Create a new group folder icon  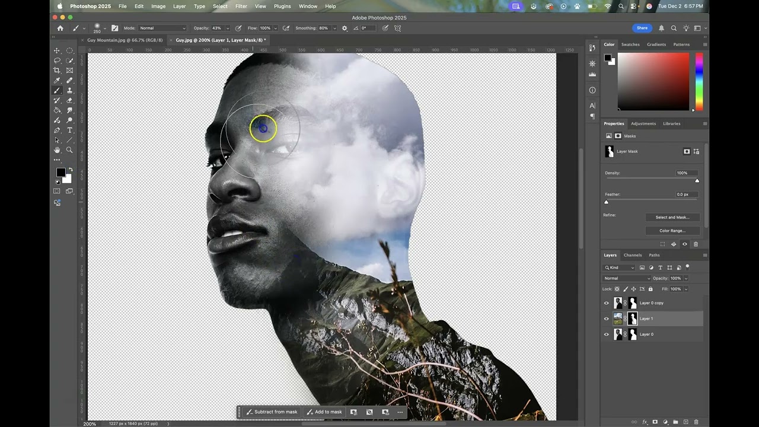(675, 422)
